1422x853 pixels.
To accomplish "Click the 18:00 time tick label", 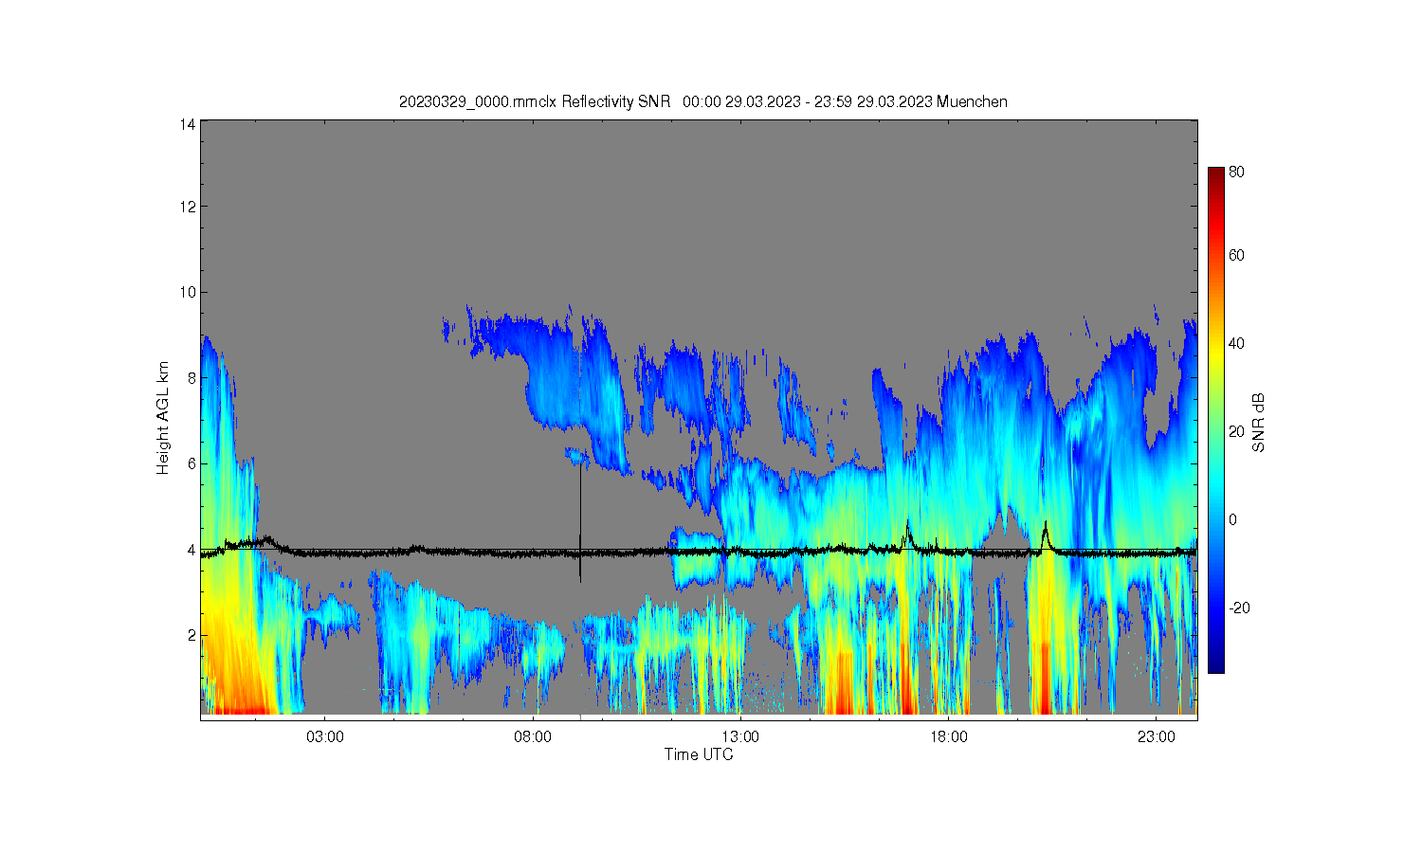I will 948,736.
